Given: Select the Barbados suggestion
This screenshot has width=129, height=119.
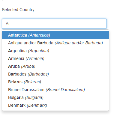Looking at the screenshot, I should (x=55, y=74).
